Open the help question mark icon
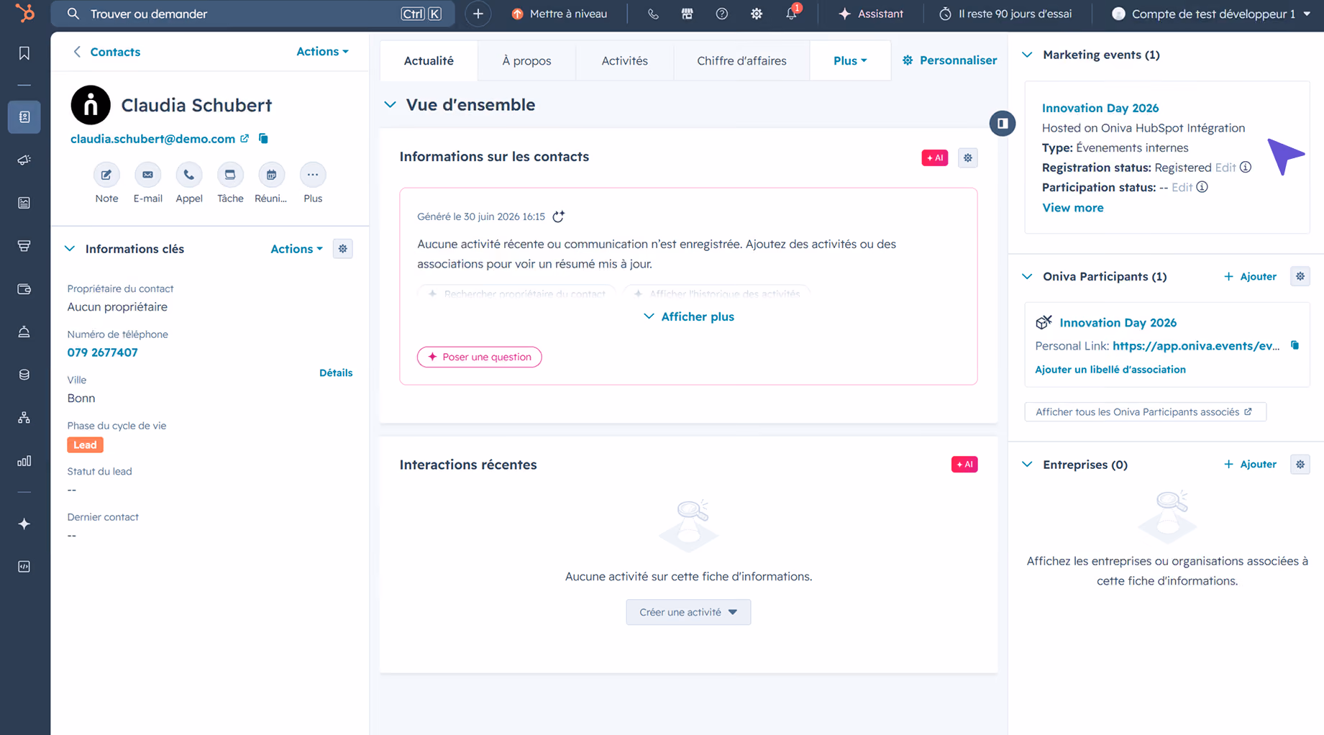The height and width of the screenshot is (735, 1324). click(722, 14)
